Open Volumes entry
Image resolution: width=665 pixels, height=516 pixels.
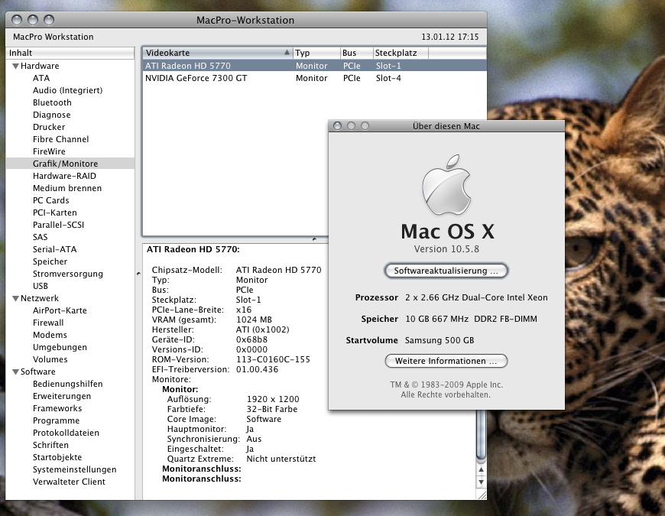[50, 359]
